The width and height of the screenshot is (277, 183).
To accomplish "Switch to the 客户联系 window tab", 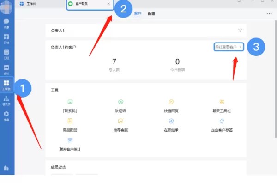I will click(90, 4).
